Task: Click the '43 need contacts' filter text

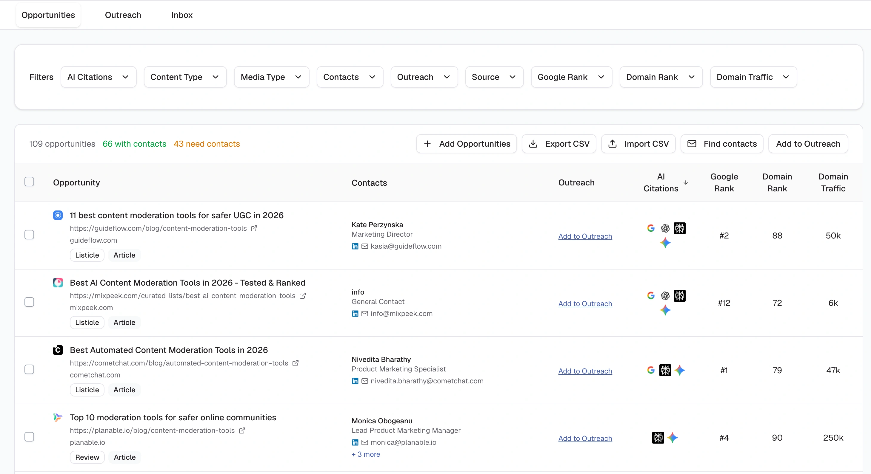Action: pyautogui.click(x=207, y=144)
